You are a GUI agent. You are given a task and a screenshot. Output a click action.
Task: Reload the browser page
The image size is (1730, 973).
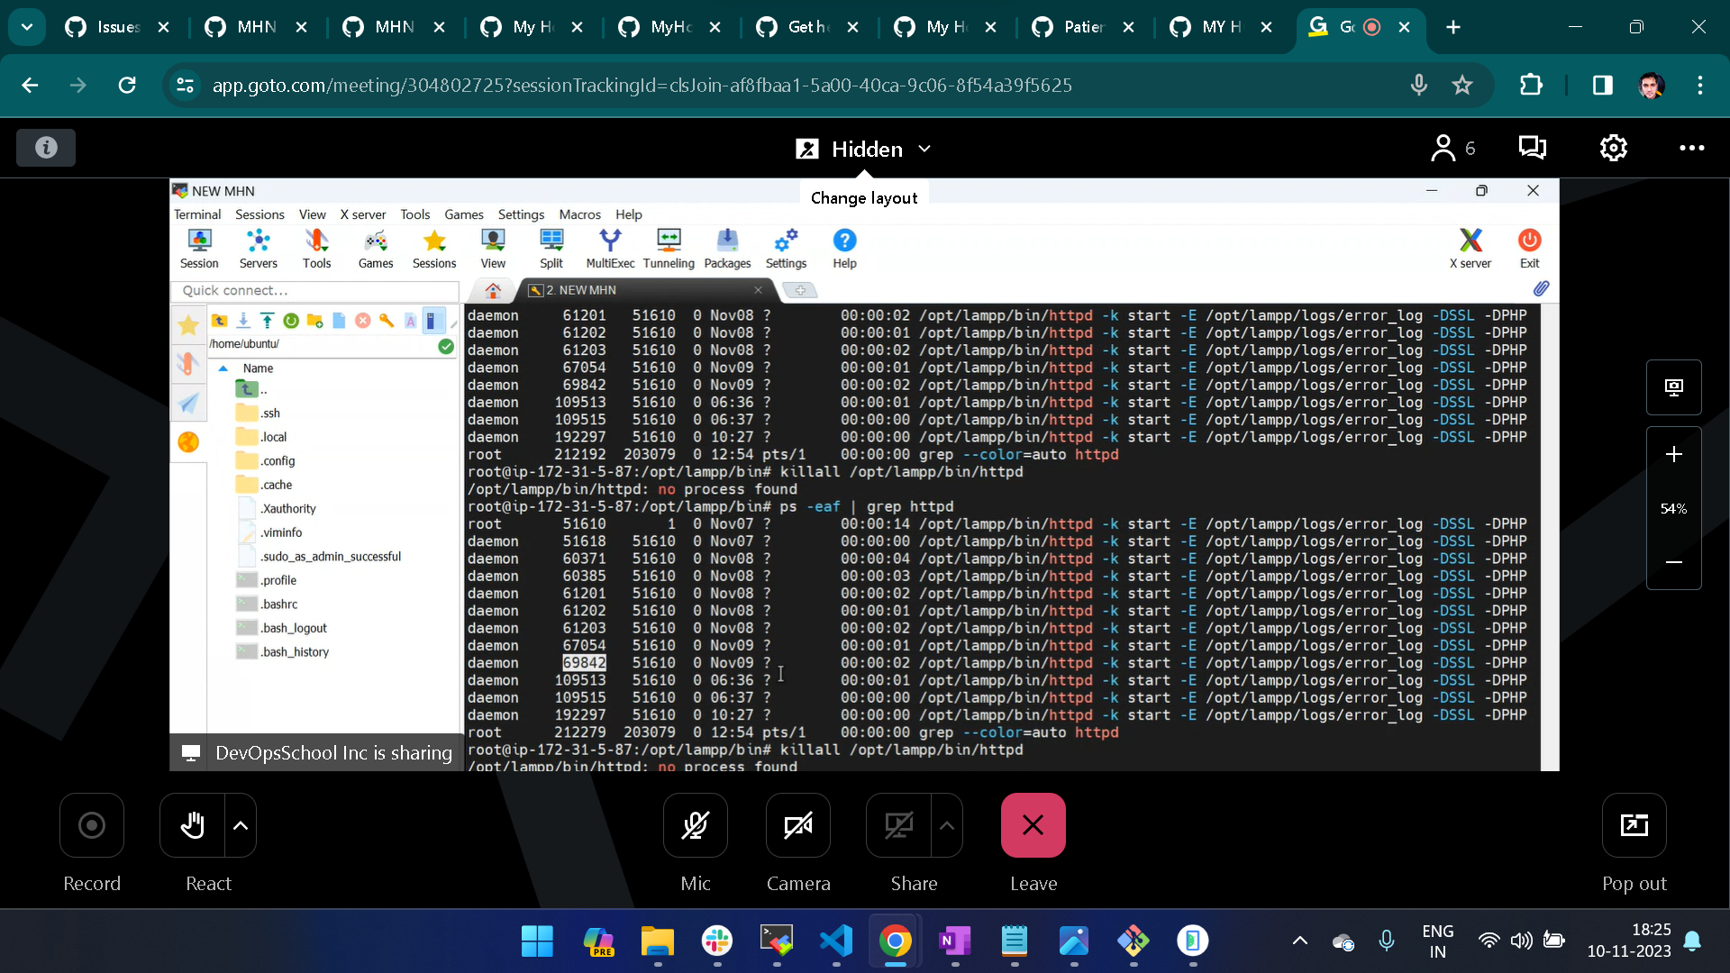[x=127, y=85]
